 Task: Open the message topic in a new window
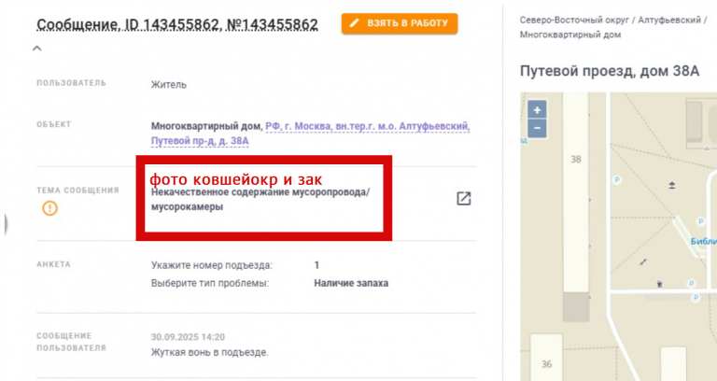(464, 199)
